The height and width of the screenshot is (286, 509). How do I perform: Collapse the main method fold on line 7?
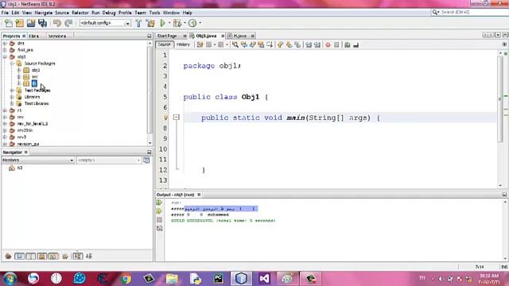[177, 118]
